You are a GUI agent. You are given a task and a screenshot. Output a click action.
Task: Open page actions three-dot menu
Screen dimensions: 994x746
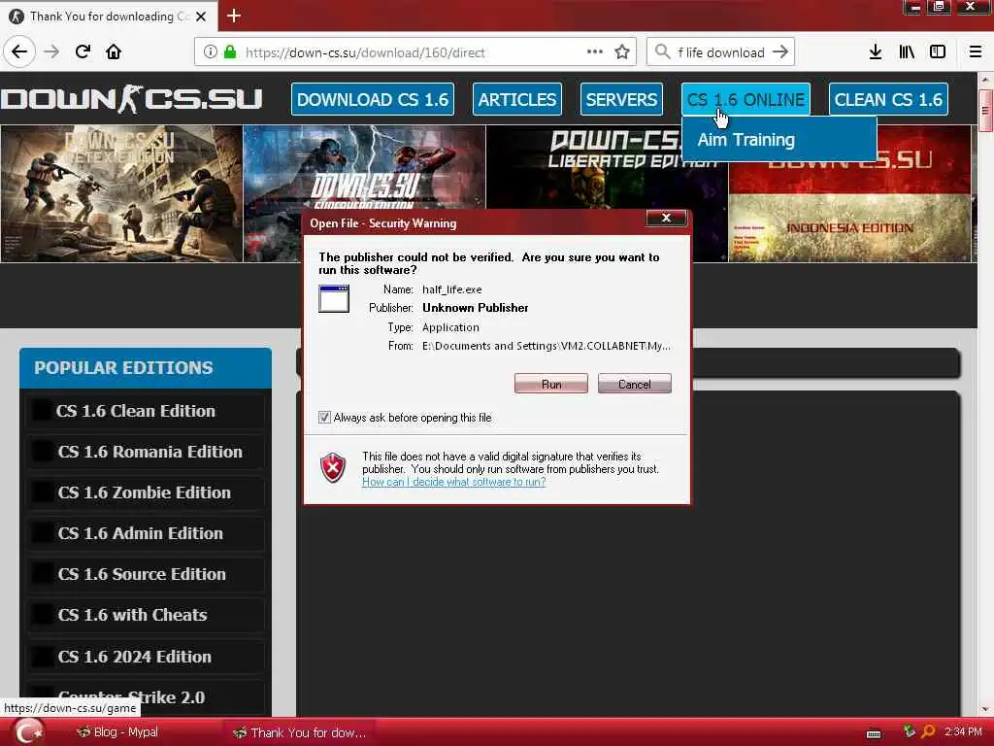point(595,51)
